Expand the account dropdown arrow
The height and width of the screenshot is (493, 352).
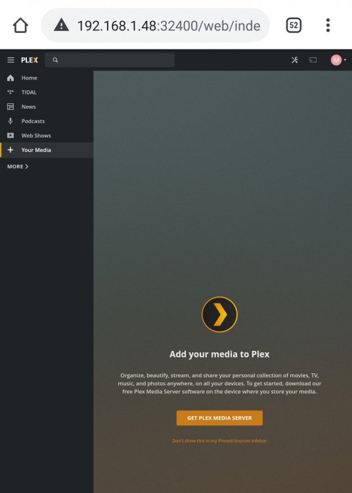(345, 60)
